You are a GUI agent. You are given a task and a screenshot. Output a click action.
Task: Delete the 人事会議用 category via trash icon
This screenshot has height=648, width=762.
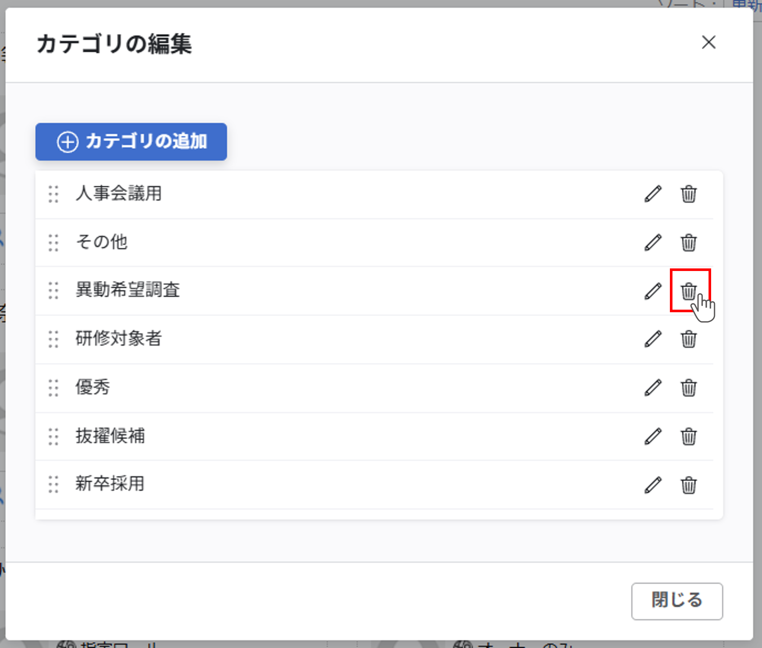pyautogui.click(x=688, y=194)
